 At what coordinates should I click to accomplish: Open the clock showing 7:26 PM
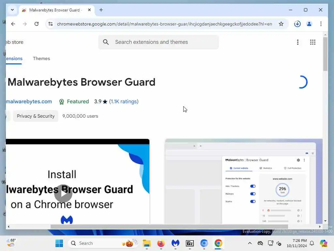[297, 243]
